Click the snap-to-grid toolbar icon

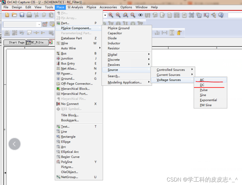click(191, 15)
